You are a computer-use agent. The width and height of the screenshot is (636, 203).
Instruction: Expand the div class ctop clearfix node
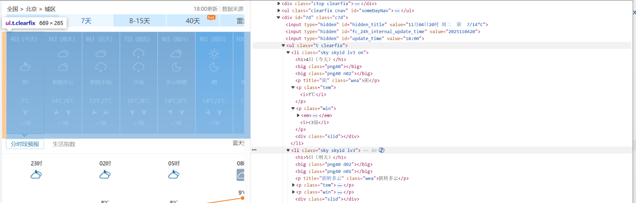(x=279, y=4)
